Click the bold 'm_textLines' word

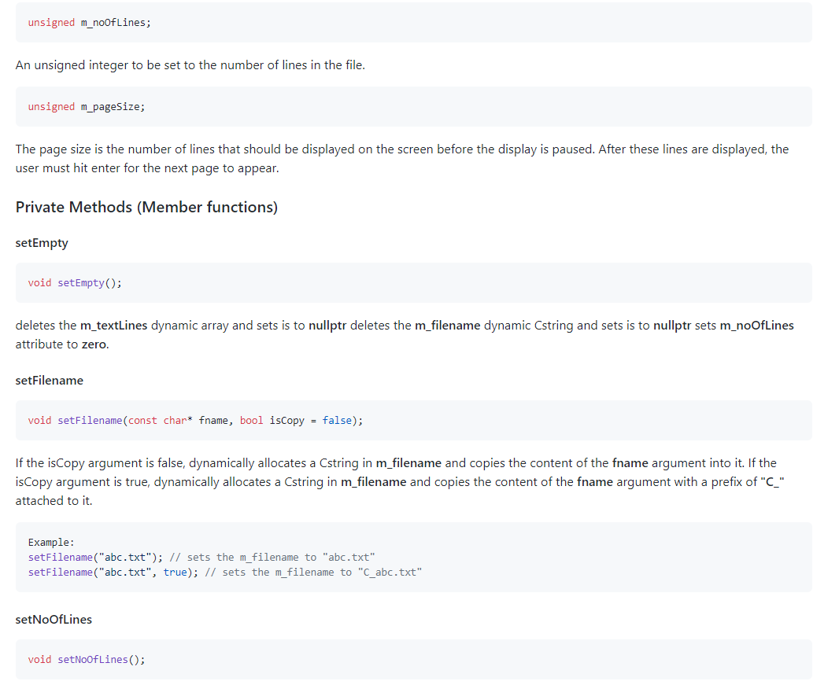(x=113, y=325)
